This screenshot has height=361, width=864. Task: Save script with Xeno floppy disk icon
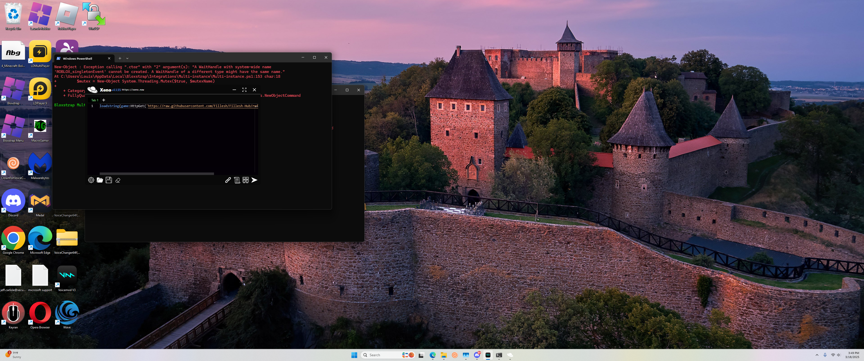point(109,180)
